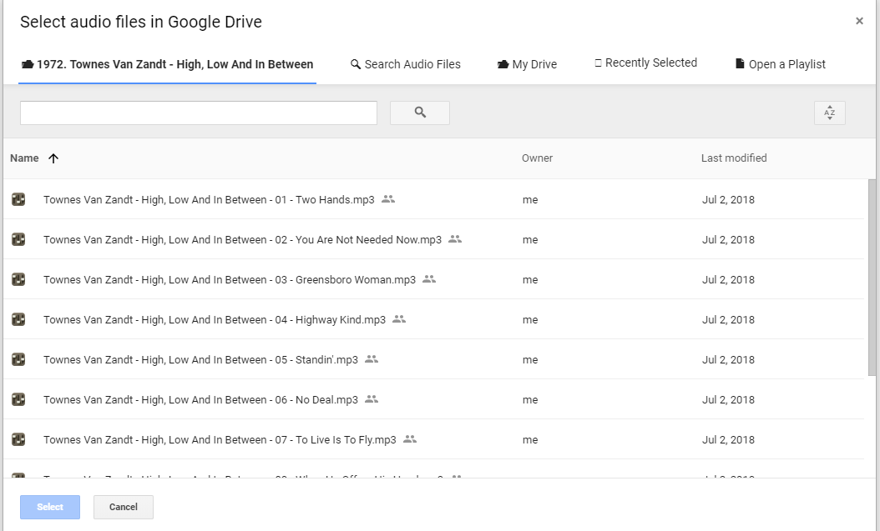Click the Name column sort arrow
This screenshot has width=880, height=531.
tap(53, 158)
